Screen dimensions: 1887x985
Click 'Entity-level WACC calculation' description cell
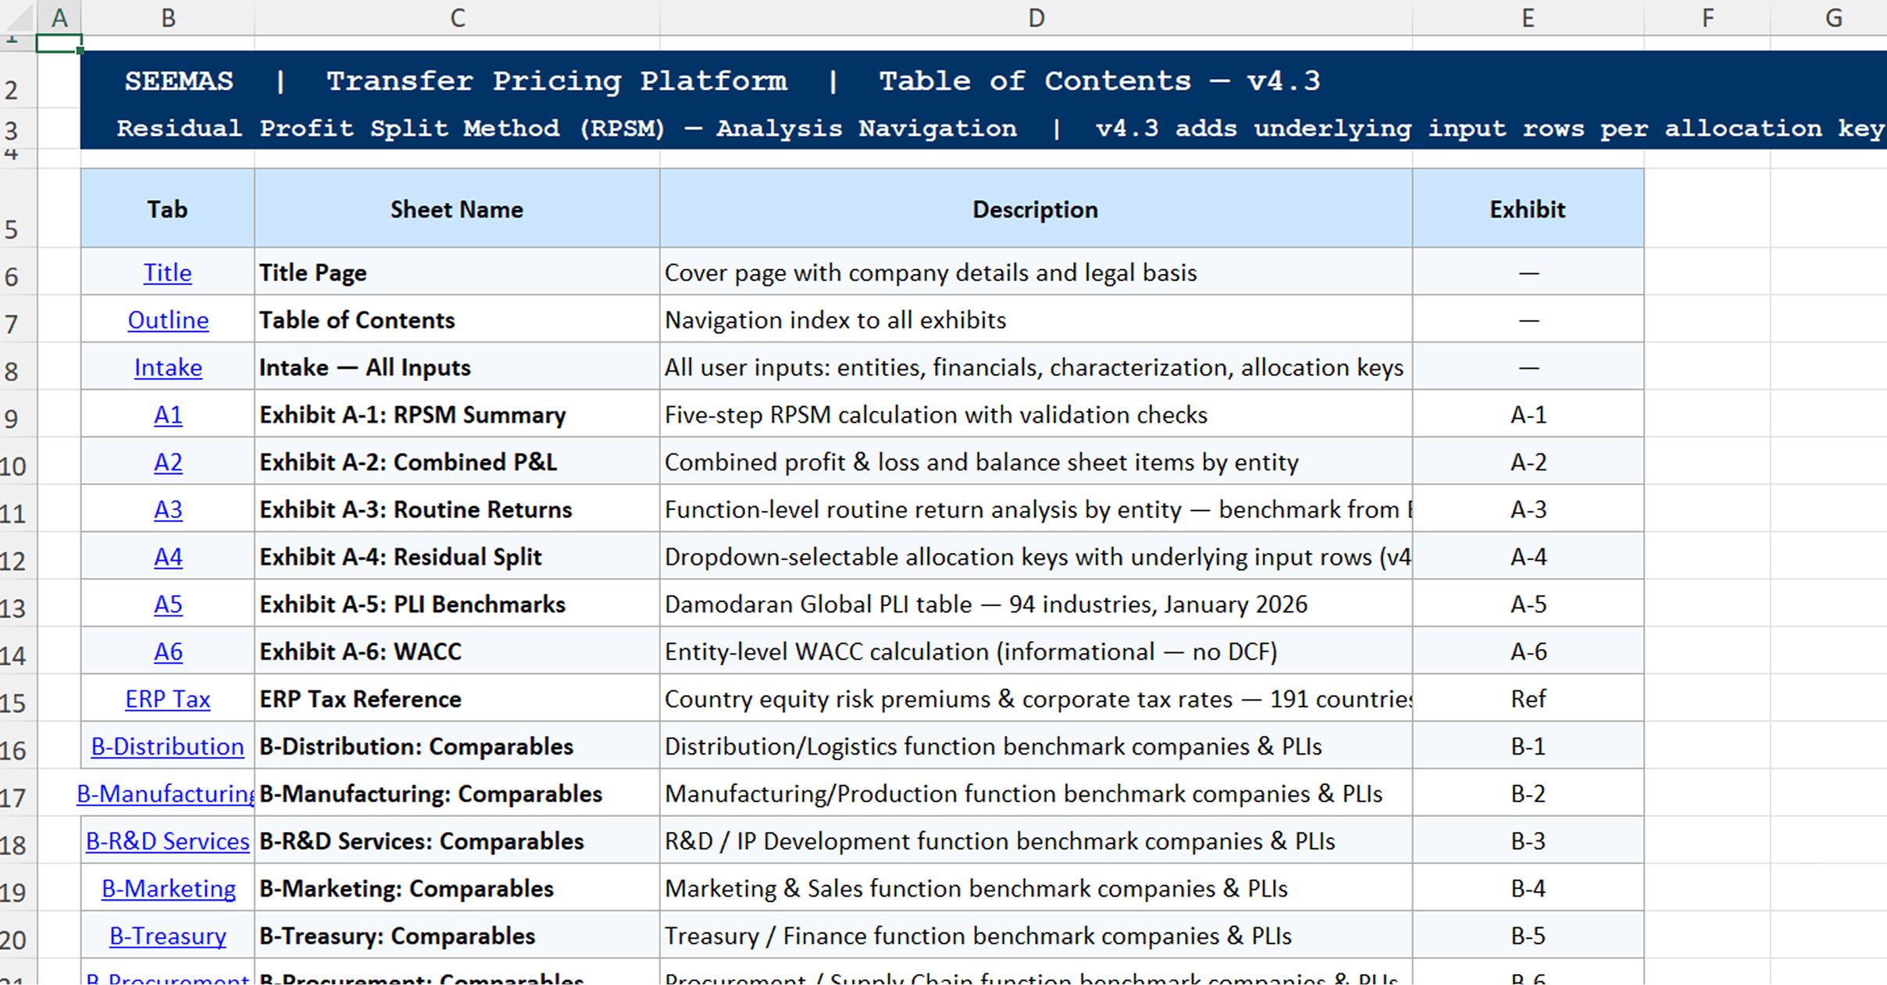click(x=1036, y=651)
